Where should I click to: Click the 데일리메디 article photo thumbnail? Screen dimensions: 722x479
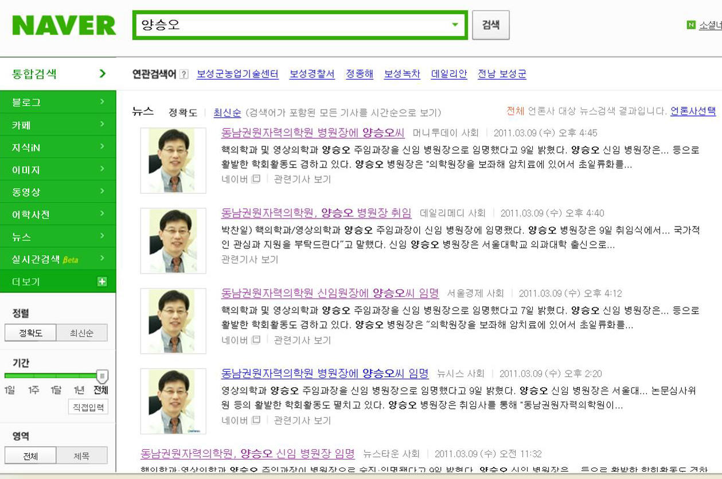click(x=173, y=240)
